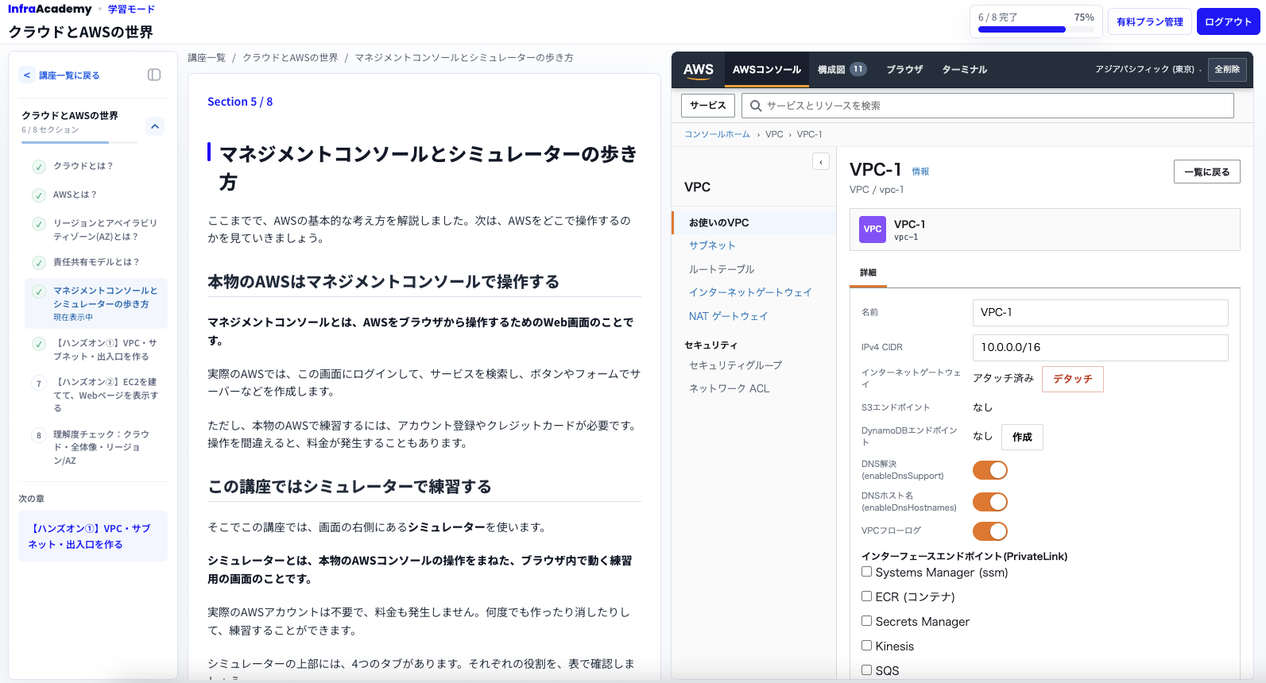Open セキュリティグループ in VPC menu
This screenshot has width=1266, height=683.
point(735,365)
